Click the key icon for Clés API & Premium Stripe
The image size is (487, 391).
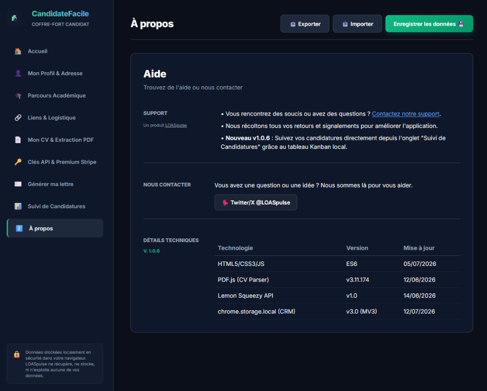(x=18, y=162)
